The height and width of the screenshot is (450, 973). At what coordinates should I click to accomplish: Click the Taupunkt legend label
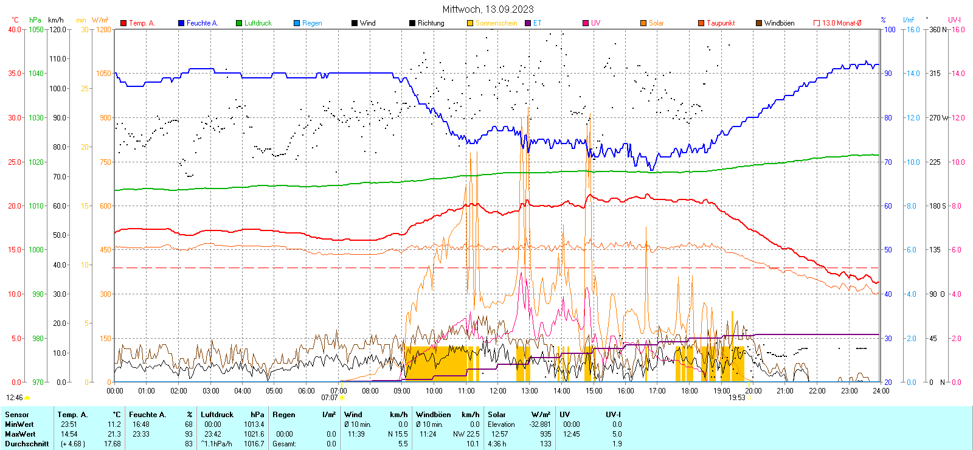(721, 23)
